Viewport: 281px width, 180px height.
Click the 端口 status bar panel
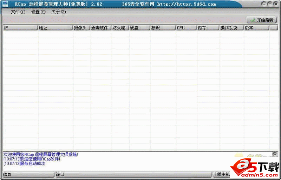point(133,174)
